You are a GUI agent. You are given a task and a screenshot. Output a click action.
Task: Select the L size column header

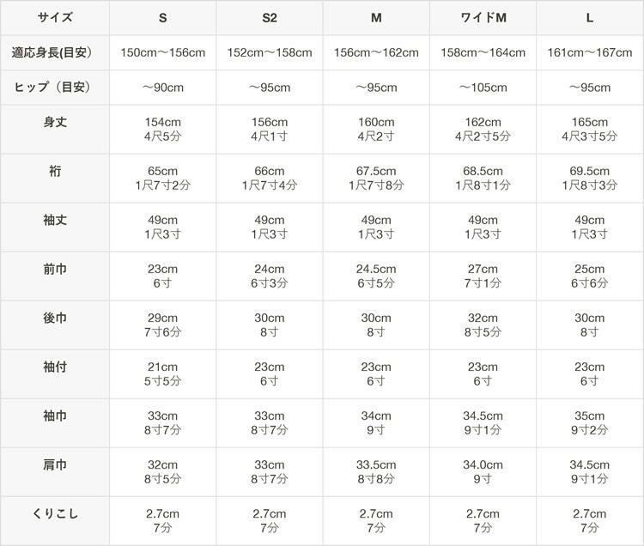589,17
